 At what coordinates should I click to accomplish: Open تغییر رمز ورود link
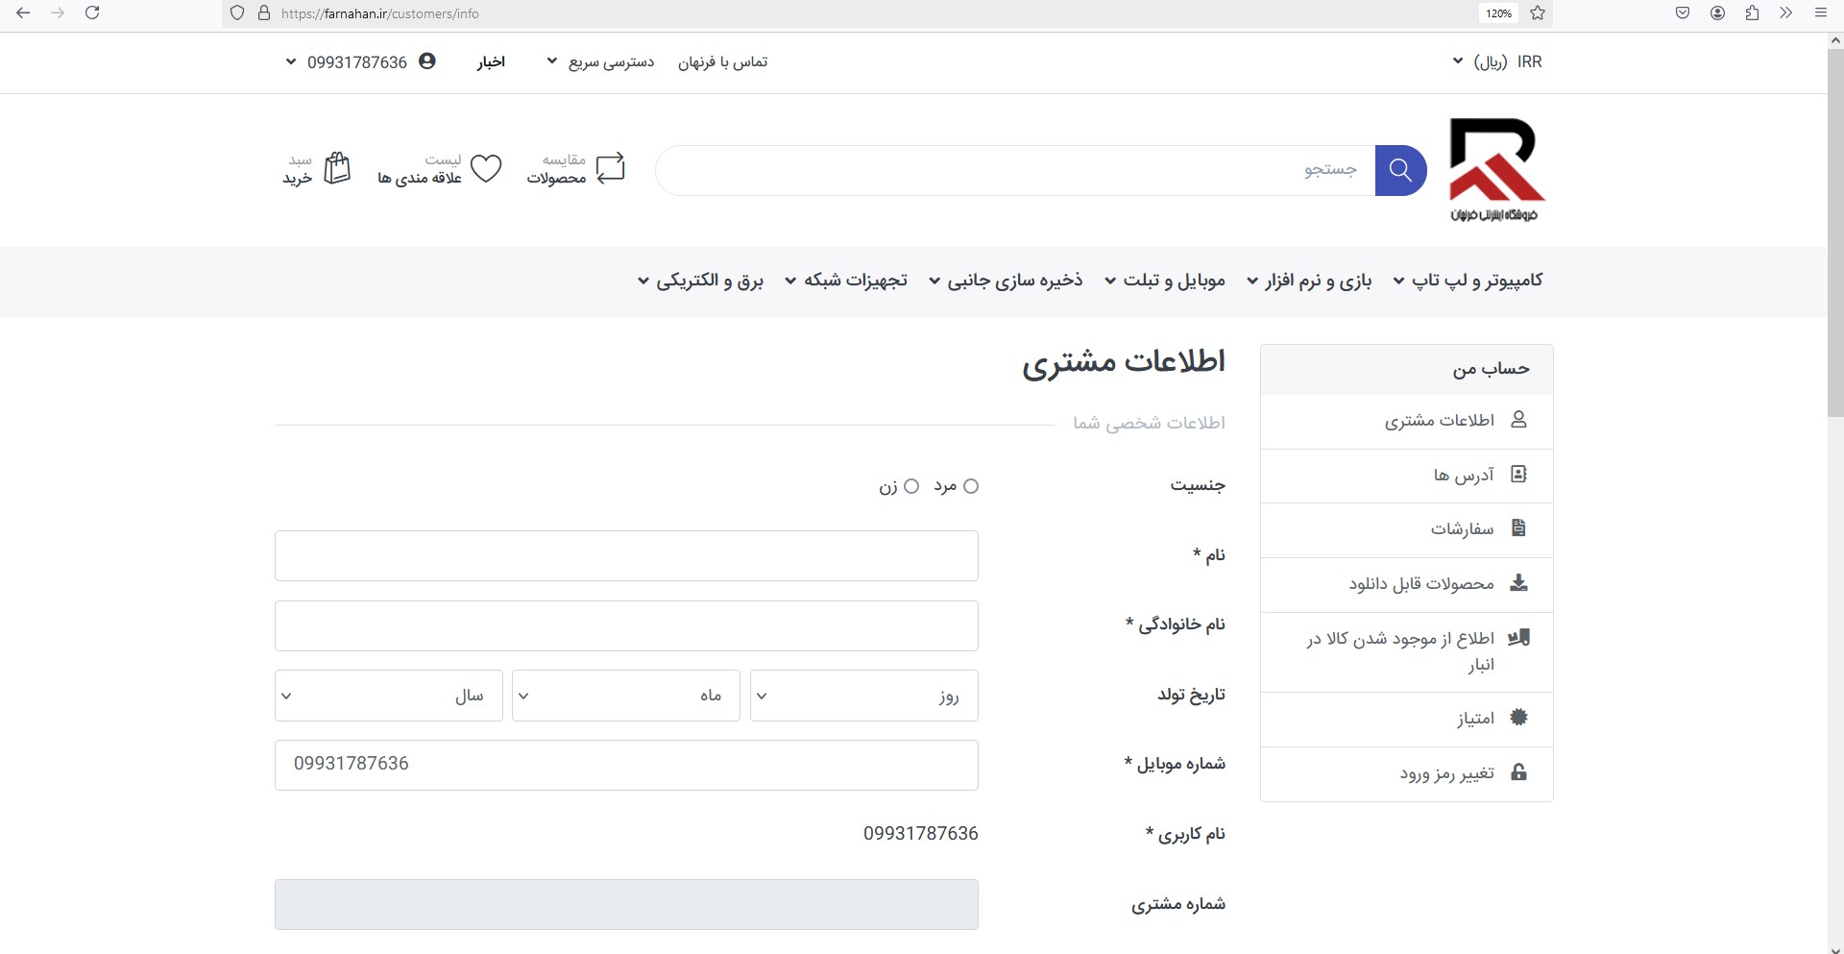(x=1446, y=774)
